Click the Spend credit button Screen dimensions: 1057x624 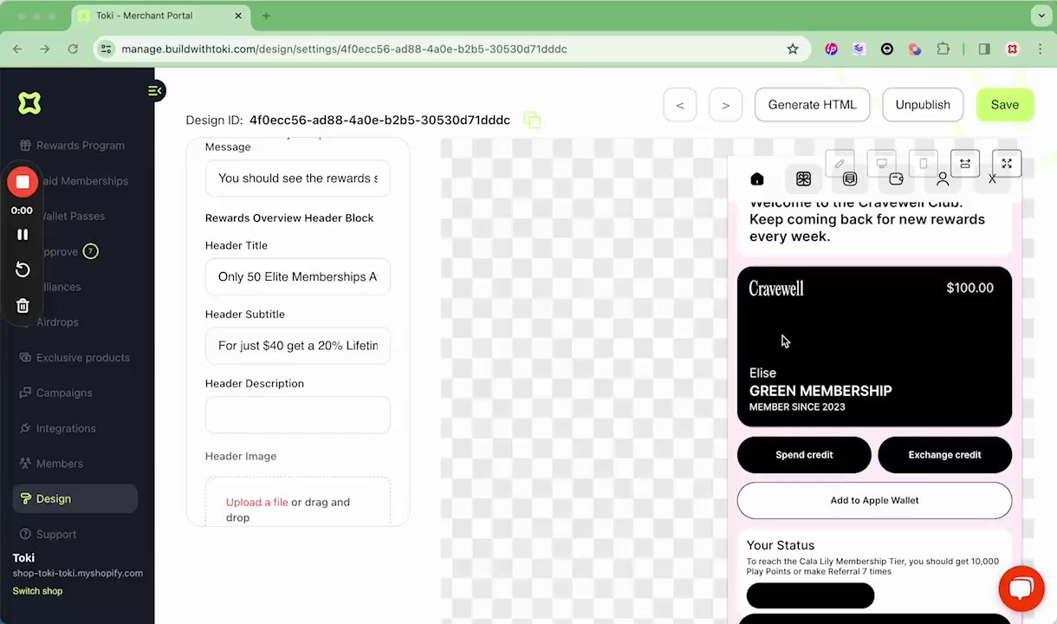pos(804,455)
